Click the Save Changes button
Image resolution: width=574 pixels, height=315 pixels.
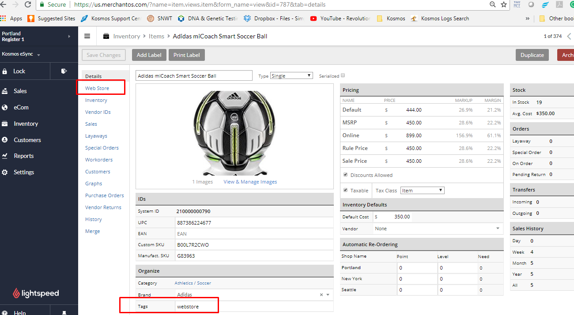pos(104,55)
